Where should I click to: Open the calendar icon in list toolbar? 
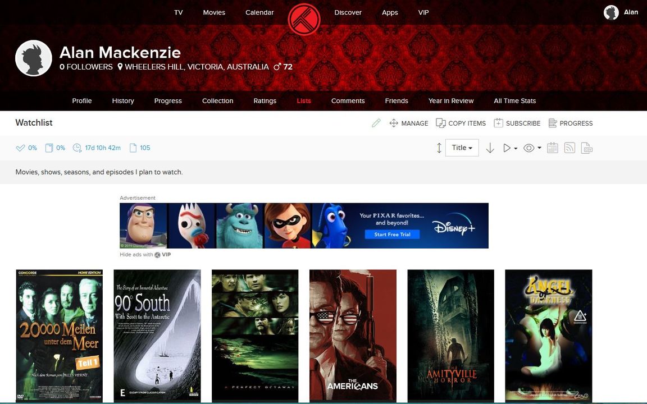(x=552, y=148)
